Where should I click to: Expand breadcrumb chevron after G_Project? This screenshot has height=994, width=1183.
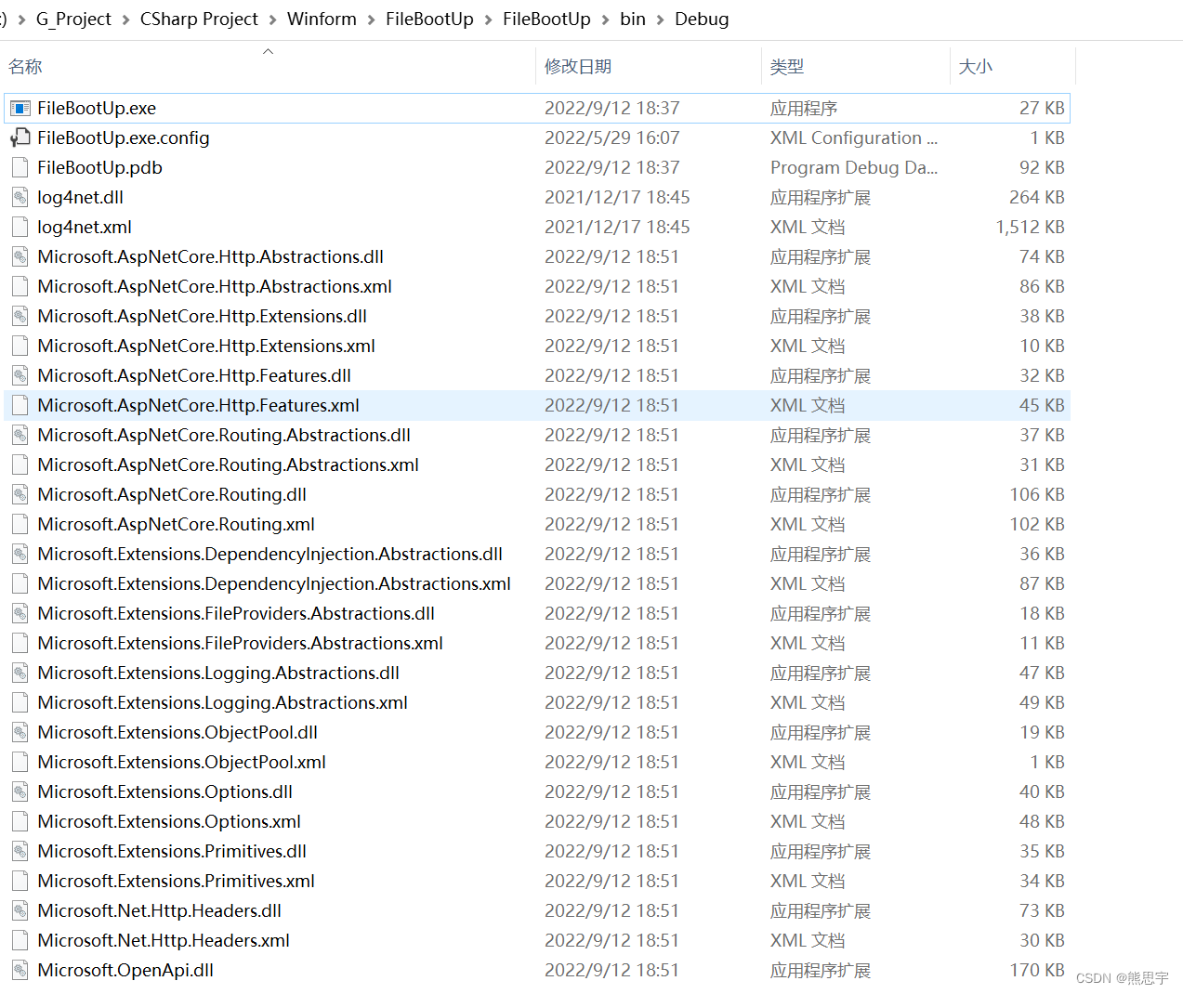(x=125, y=20)
